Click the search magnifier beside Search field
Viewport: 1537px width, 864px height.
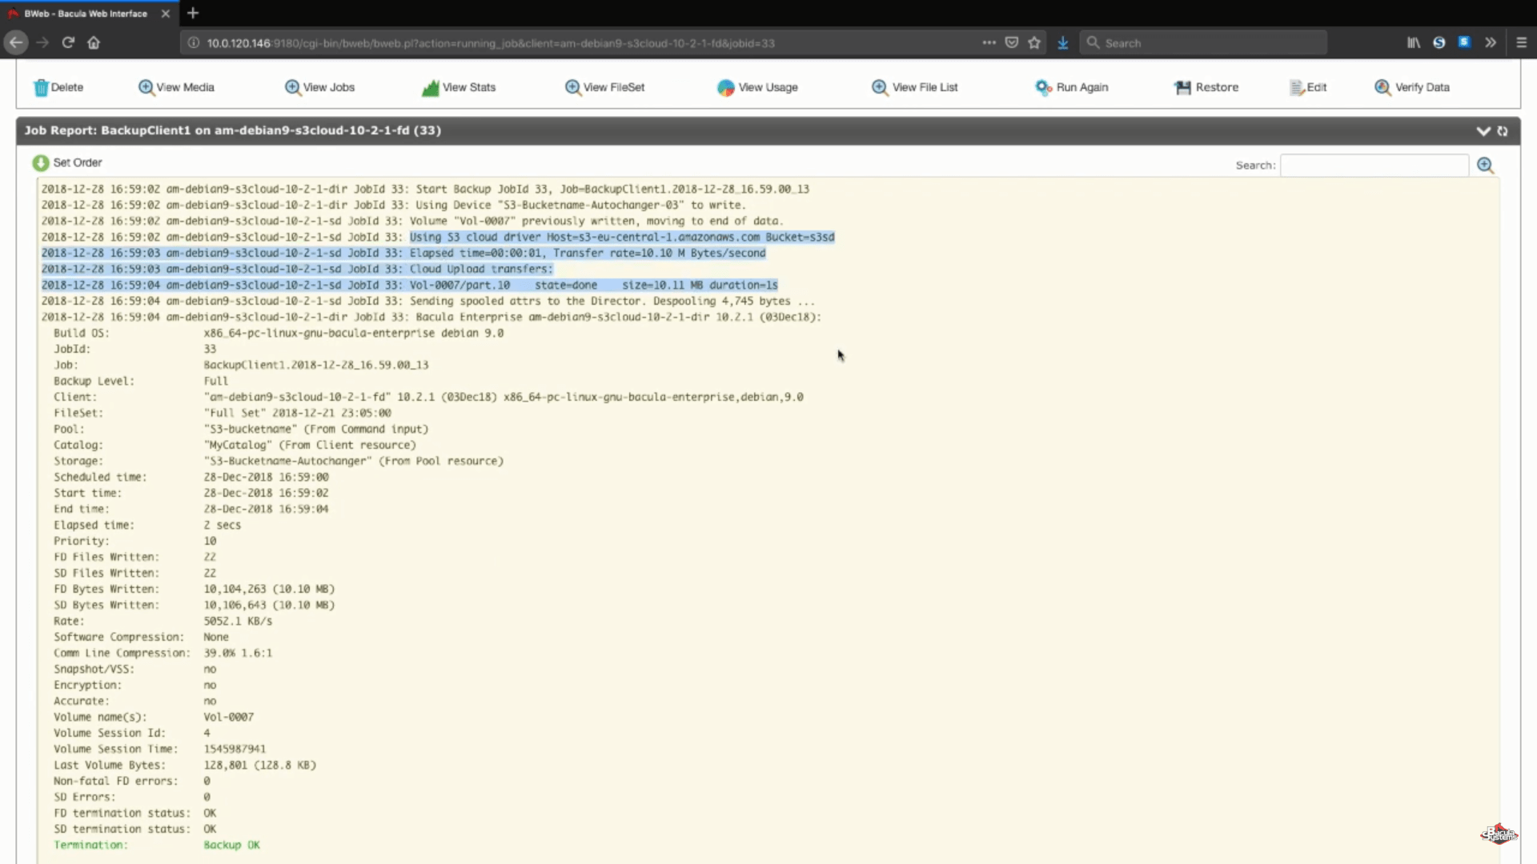(1486, 165)
